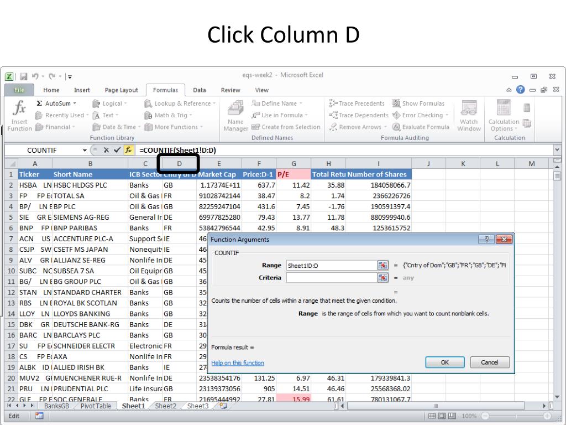Screen dimensions: 566x425
Task: Open Lookup & Reference functions menu
Action: click(180, 103)
